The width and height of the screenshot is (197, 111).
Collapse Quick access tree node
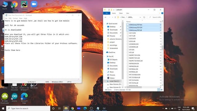coord(105,23)
